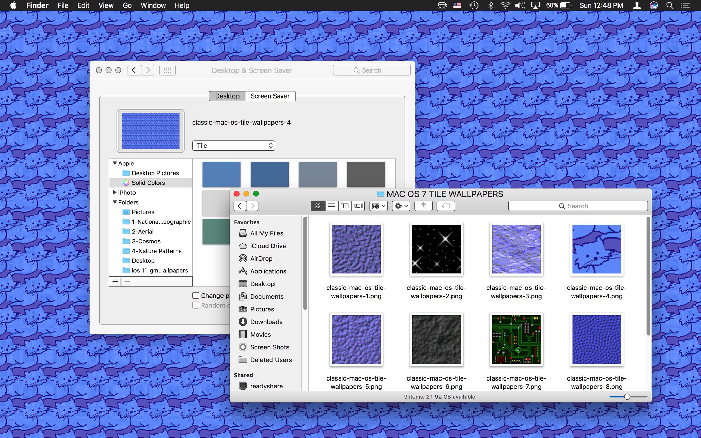Click the plus button to add a folder
The image size is (701, 438).
115,281
